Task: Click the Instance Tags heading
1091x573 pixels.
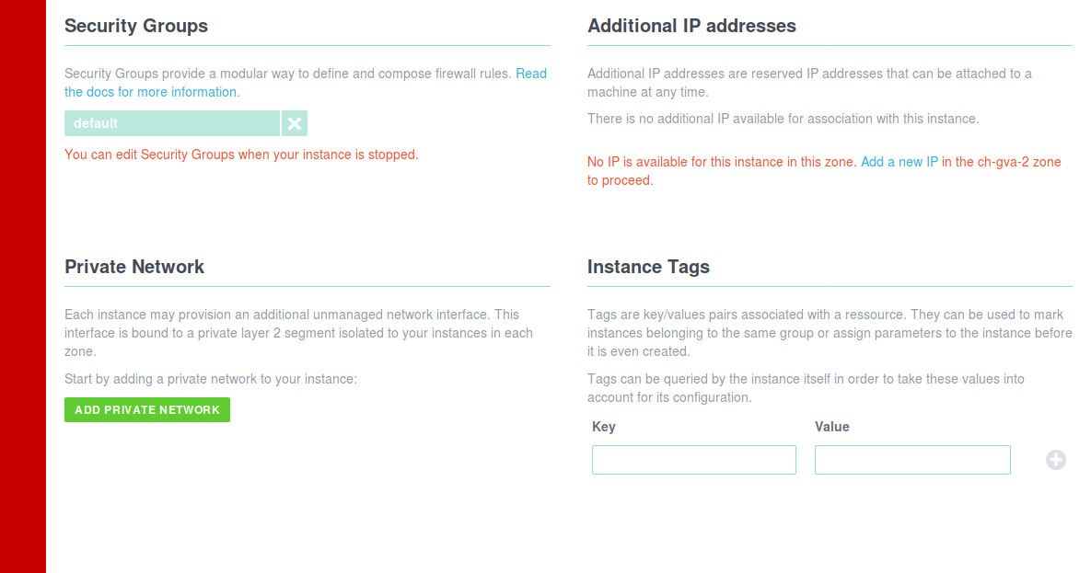Action: tap(648, 267)
